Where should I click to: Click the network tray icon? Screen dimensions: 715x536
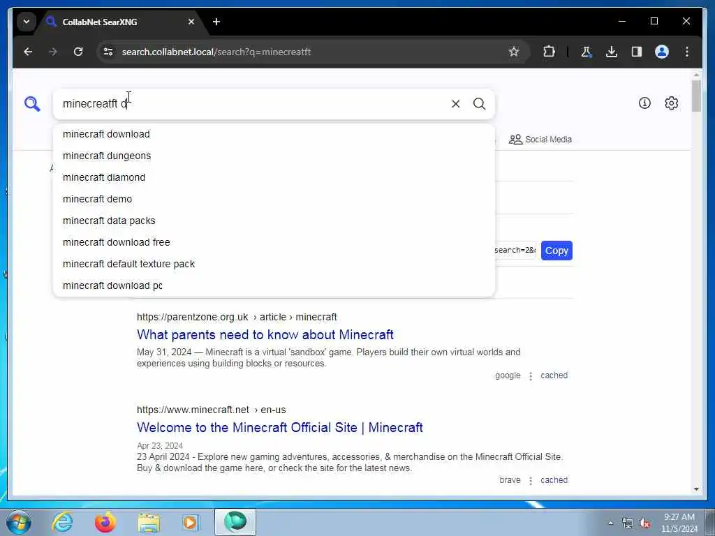[x=628, y=523]
